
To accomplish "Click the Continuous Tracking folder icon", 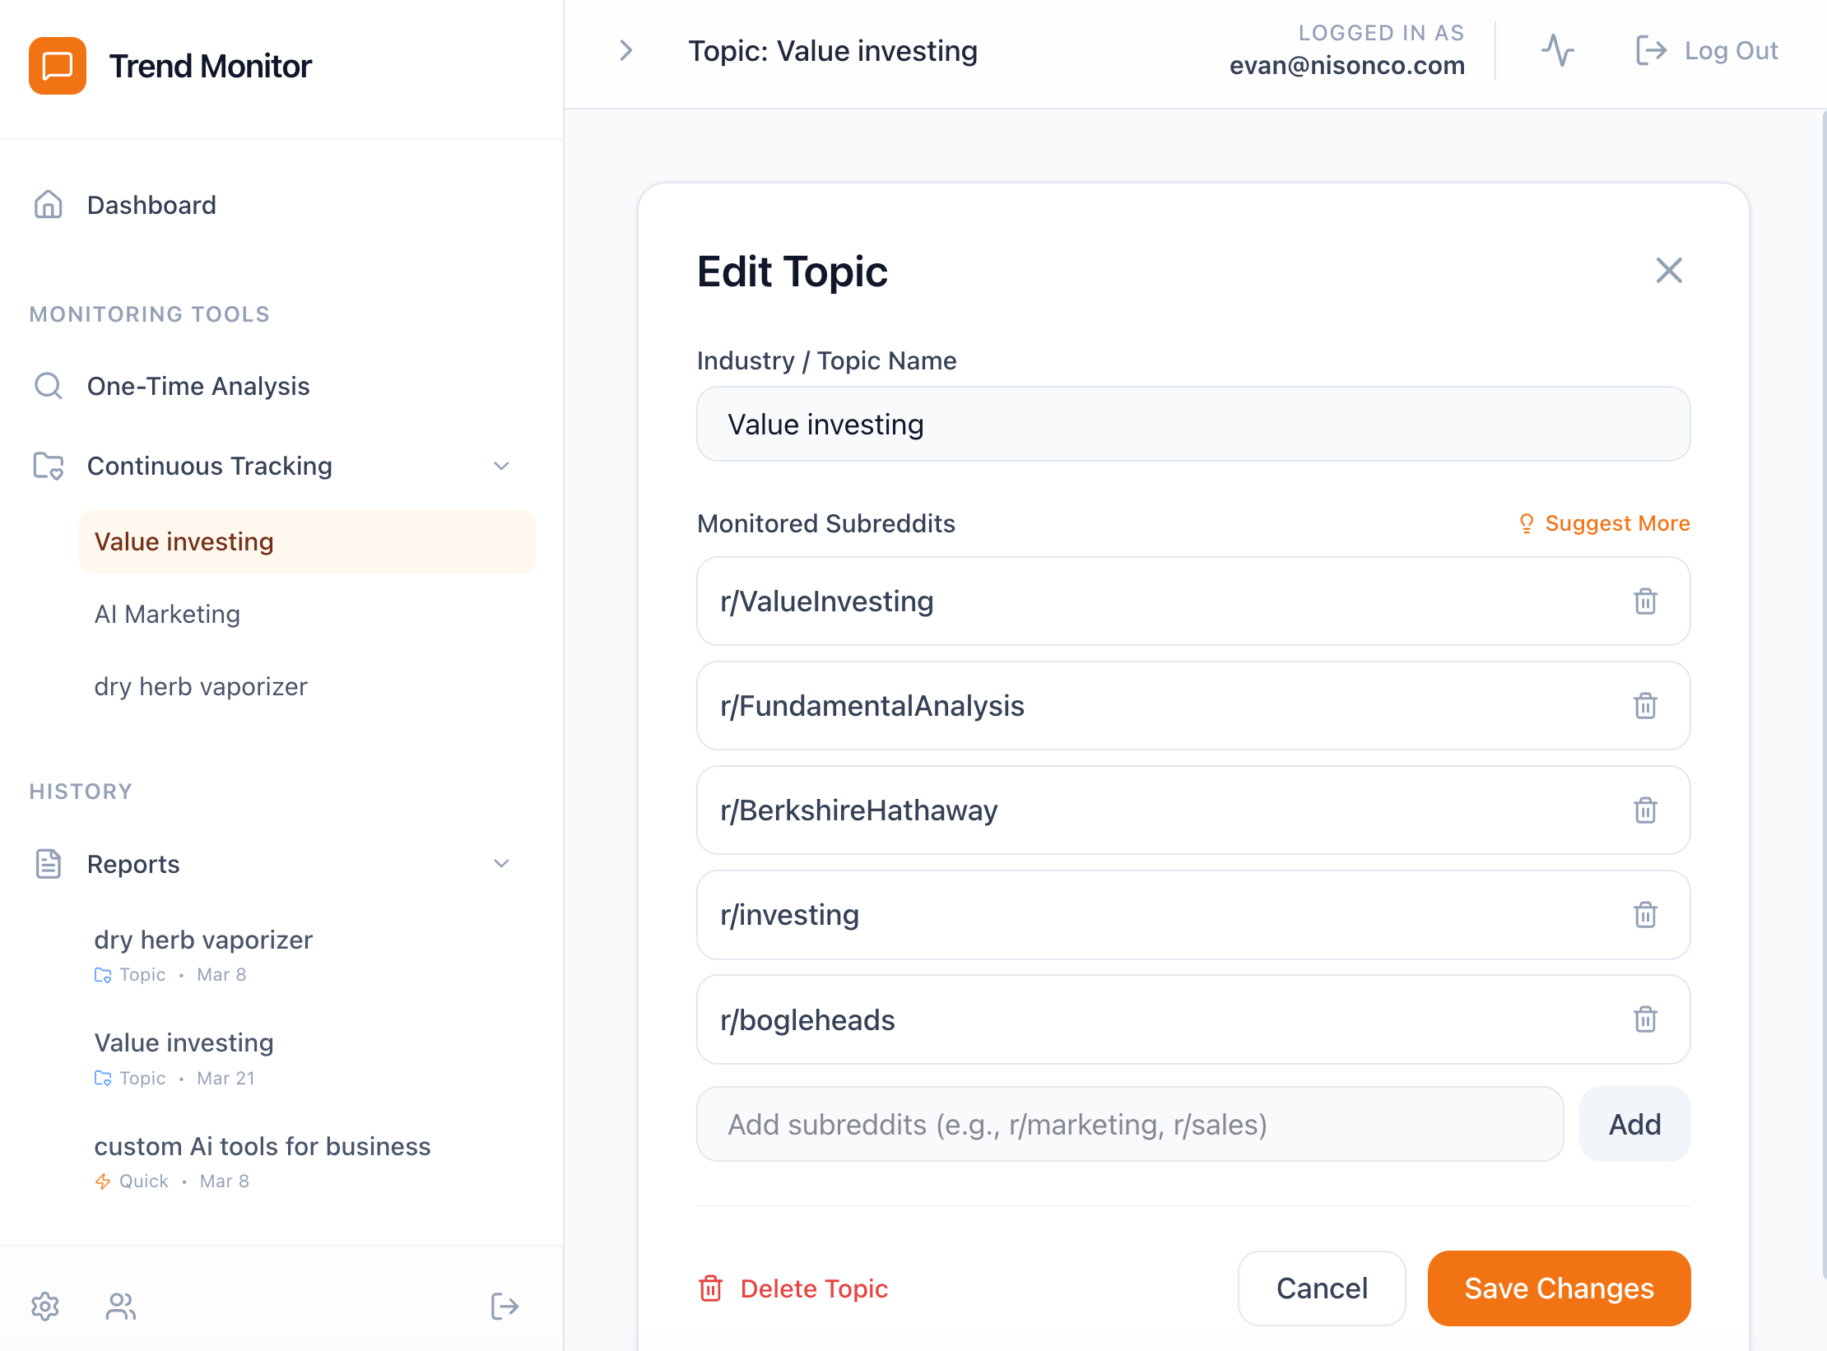I will [48, 466].
